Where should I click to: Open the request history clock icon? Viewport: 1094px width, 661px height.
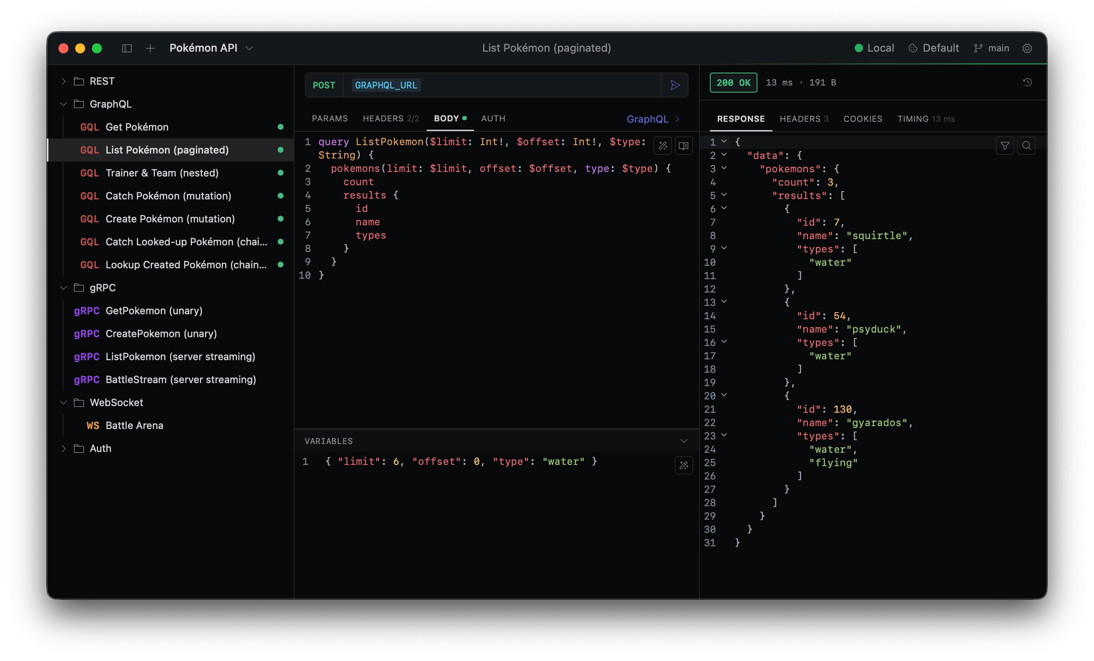coord(1027,82)
